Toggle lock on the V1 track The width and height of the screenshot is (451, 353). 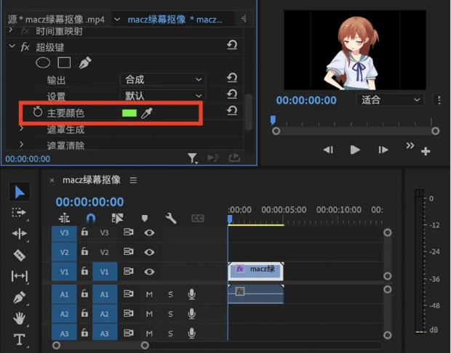click(x=84, y=271)
